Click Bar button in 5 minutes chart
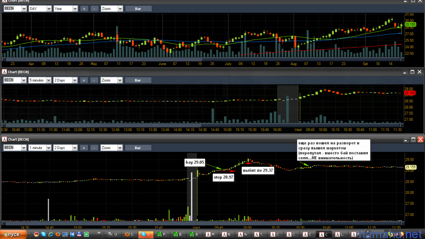Image resolution: width=425 pixels, height=239 pixels. (x=138, y=80)
